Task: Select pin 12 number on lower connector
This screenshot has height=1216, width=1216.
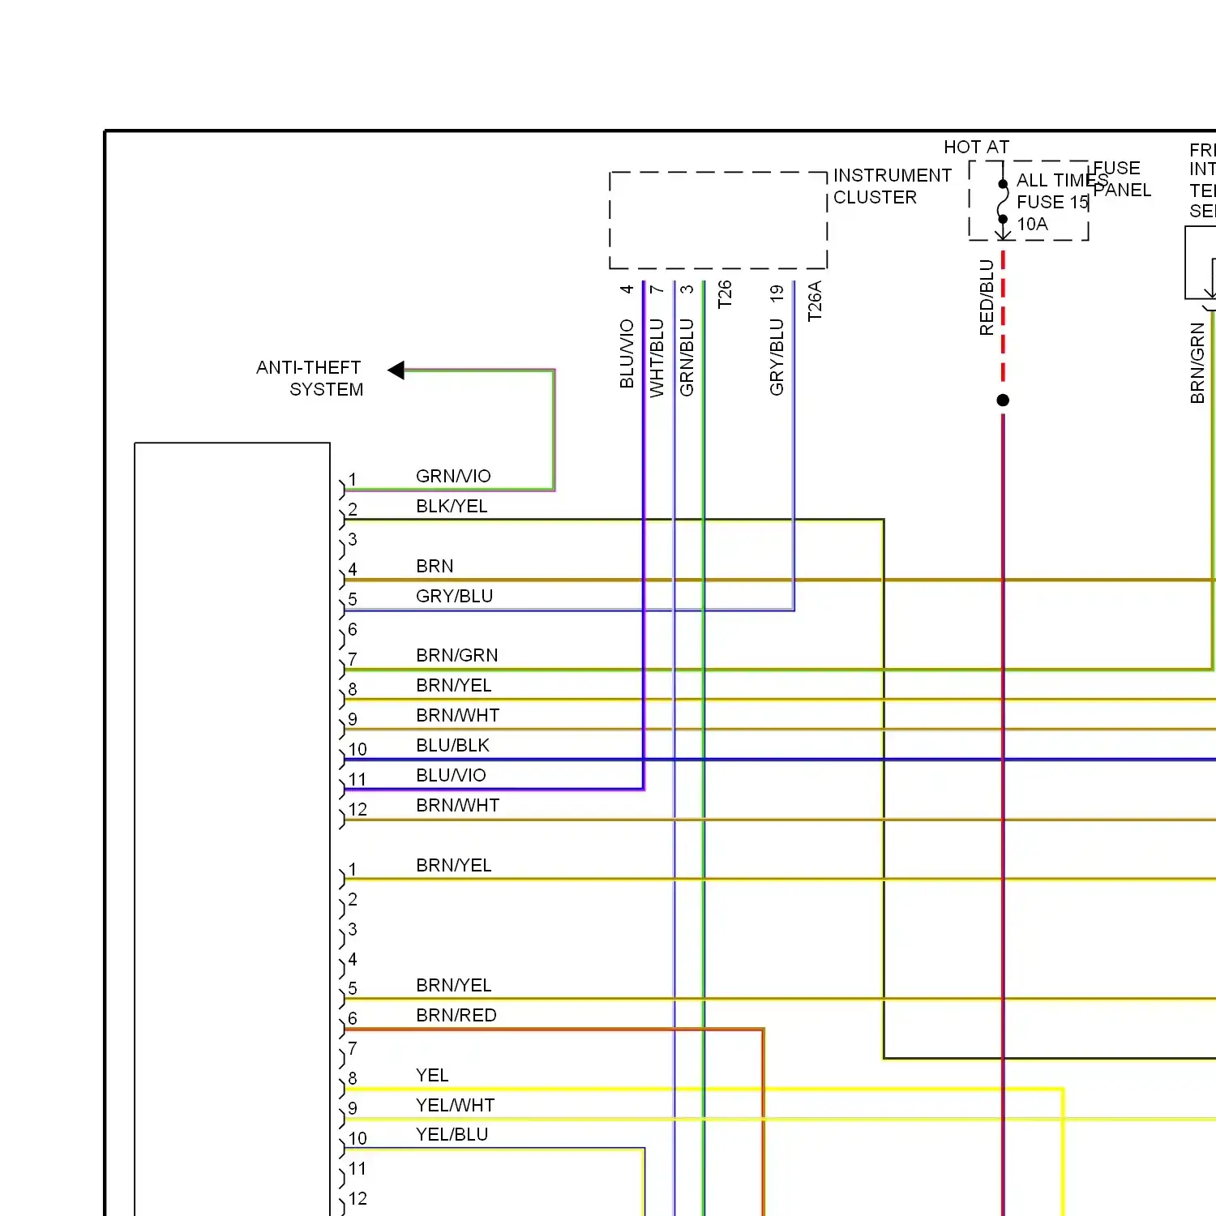Action: coord(358,1198)
